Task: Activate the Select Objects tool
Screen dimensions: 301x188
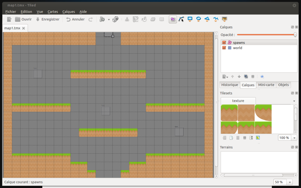Action: (x=173, y=19)
